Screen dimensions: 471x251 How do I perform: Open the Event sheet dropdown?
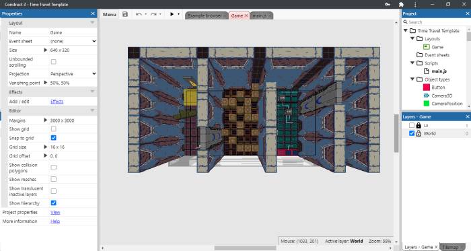(x=73, y=41)
